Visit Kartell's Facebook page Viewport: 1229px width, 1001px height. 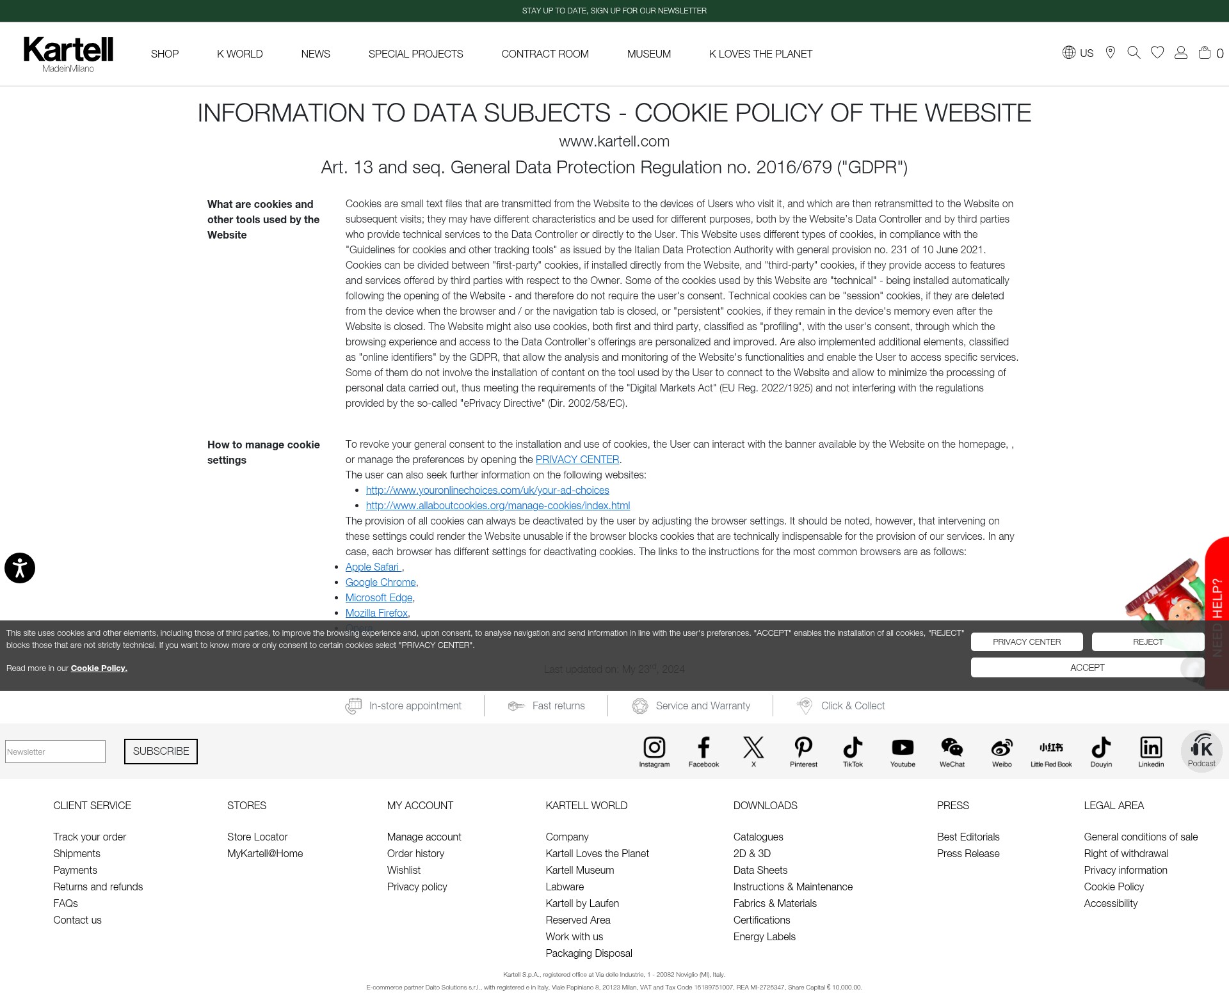(x=703, y=752)
